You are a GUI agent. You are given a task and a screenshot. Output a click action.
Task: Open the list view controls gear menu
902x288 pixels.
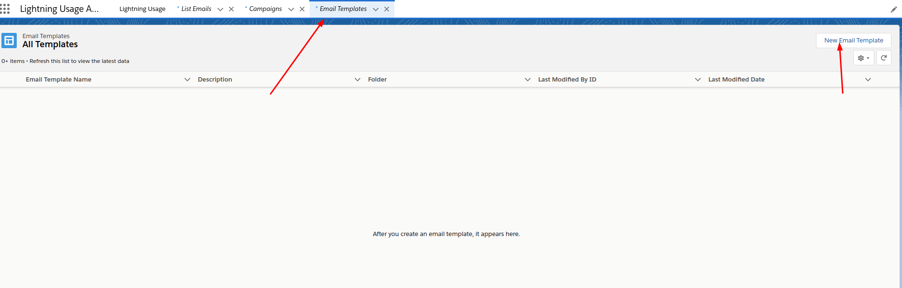point(863,58)
